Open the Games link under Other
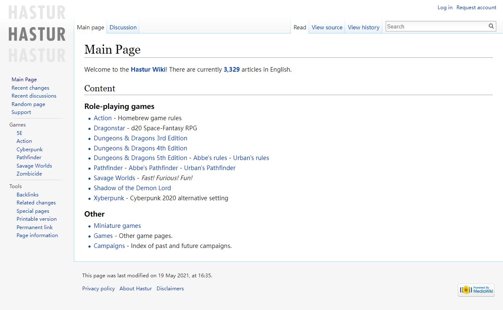The width and height of the screenshot is (503, 310). coord(103,236)
